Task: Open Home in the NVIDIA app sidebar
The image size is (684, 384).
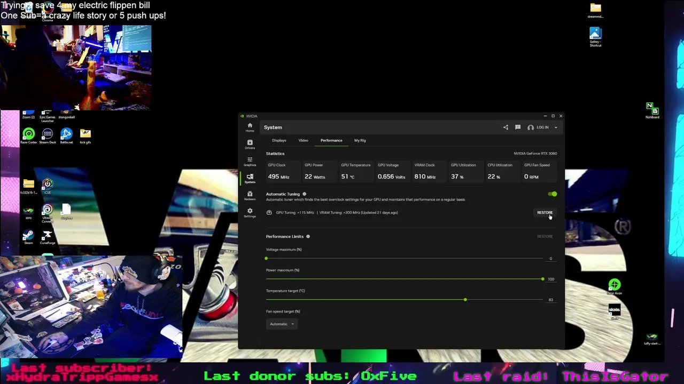Action: pyautogui.click(x=250, y=127)
